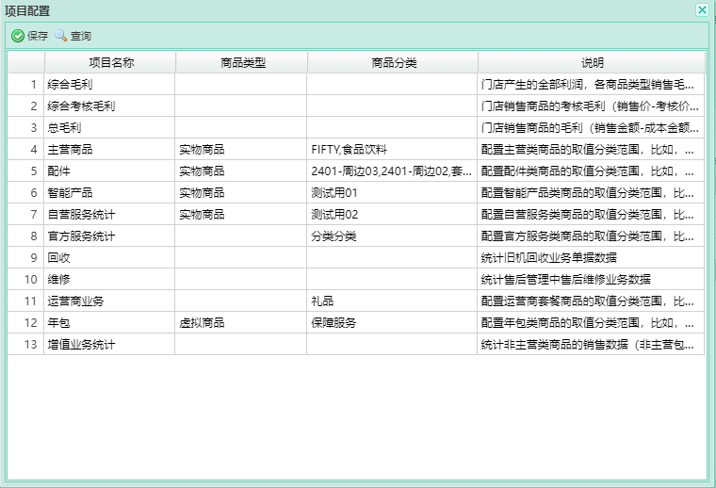Click the 维修 description cell
Screen dimensions: 716x488
(x=592, y=279)
